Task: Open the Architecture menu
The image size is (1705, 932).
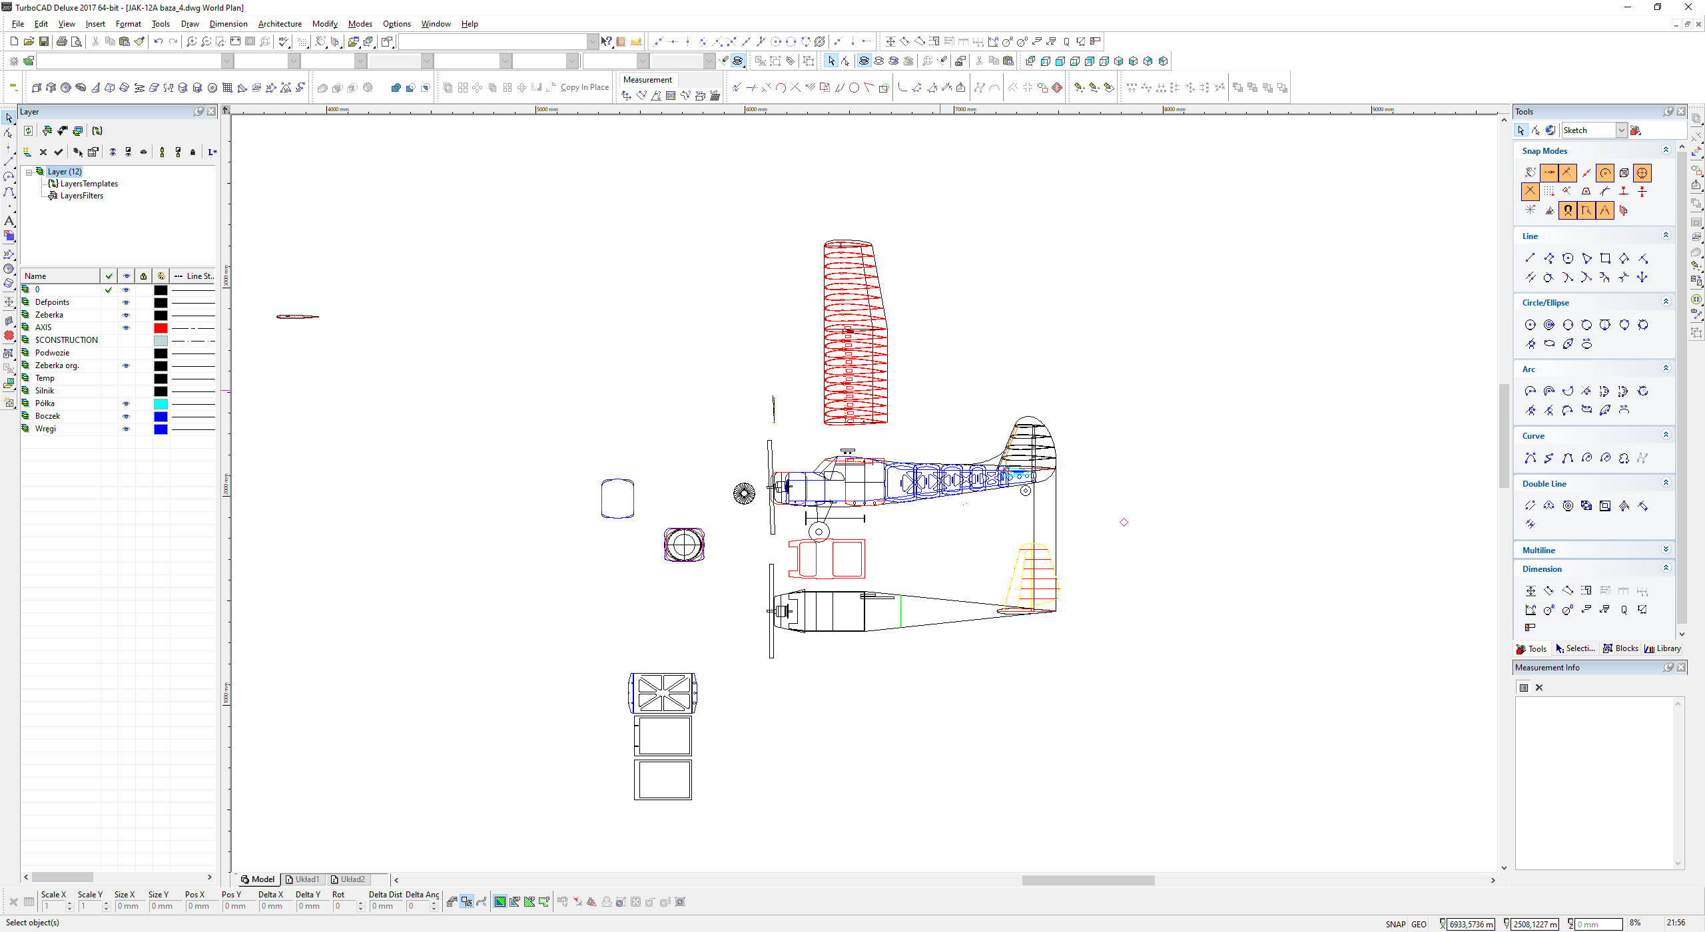Action: click(280, 24)
